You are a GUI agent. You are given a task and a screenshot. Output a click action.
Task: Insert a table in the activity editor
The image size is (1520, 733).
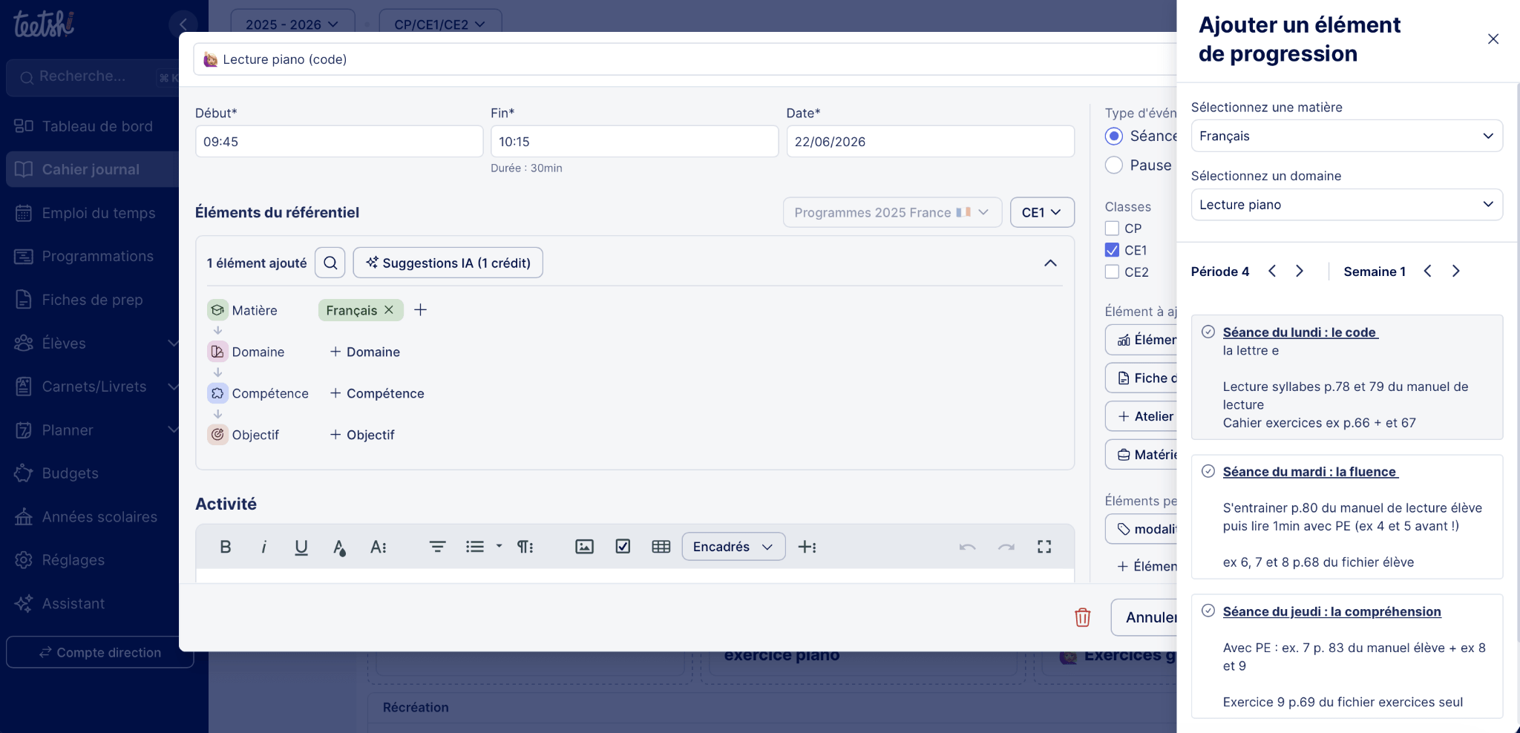tap(661, 547)
